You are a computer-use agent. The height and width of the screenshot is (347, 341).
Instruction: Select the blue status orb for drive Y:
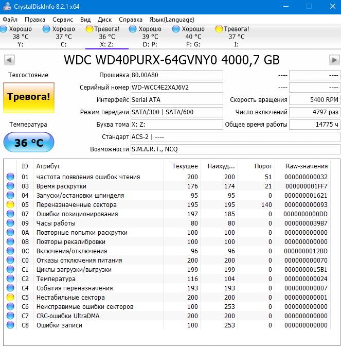[4, 29]
